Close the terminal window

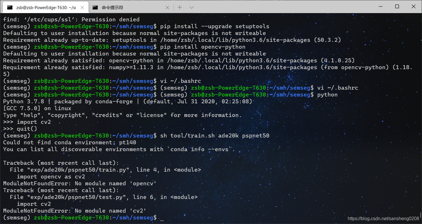click(x=413, y=7)
